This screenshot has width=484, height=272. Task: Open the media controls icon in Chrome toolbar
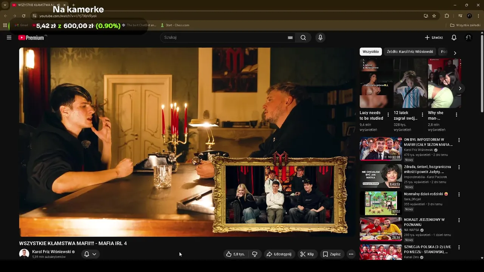pos(460,16)
